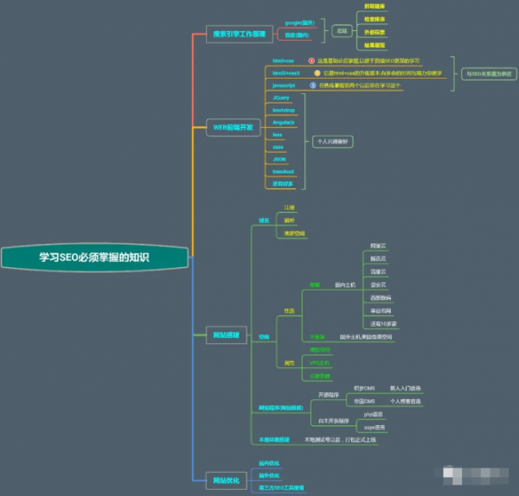Click the red number 1 marker icon

311,61
